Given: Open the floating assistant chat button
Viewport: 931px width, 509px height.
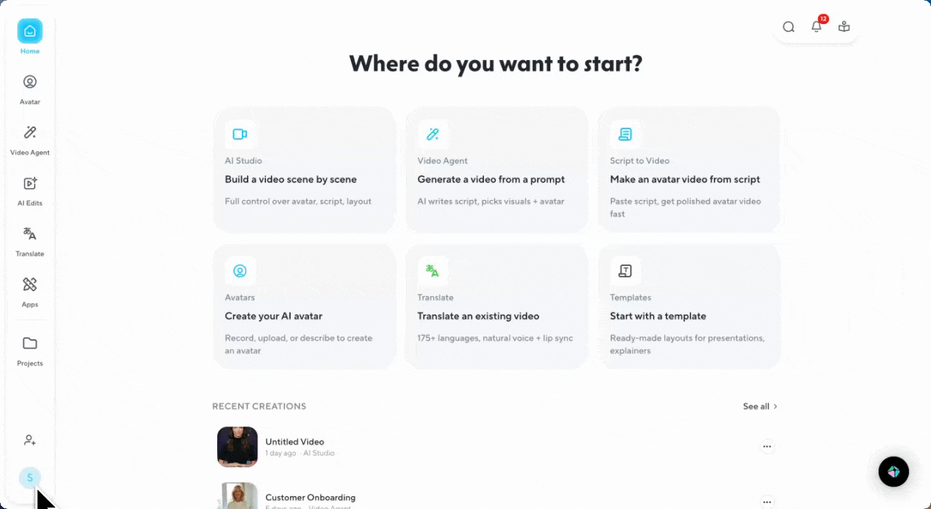Looking at the screenshot, I should pos(894,472).
